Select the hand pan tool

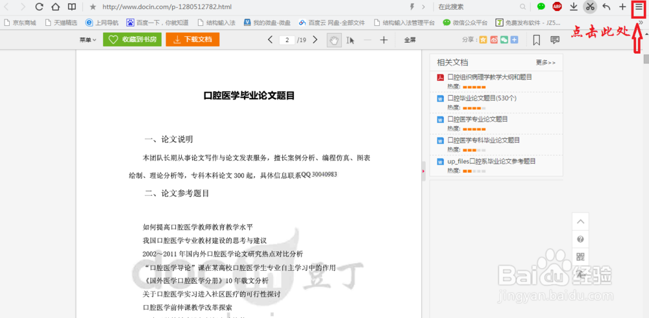pos(334,40)
